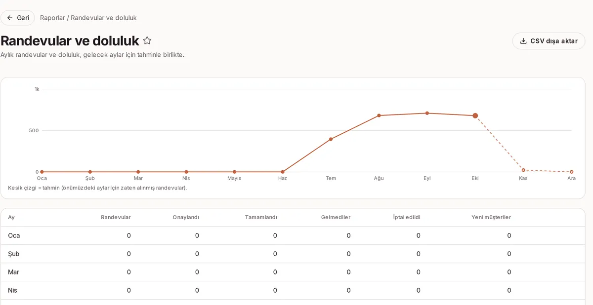Select the Tem data point on chart
This screenshot has height=305, width=593.
(331, 139)
